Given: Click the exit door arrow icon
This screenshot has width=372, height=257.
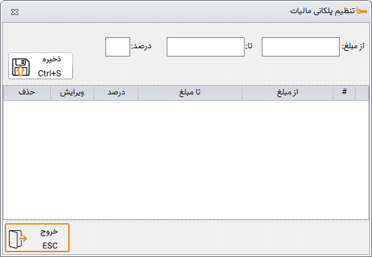Looking at the screenshot, I should [x=18, y=239].
